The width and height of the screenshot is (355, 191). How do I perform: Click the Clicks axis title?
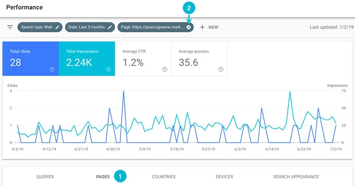[13, 86]
